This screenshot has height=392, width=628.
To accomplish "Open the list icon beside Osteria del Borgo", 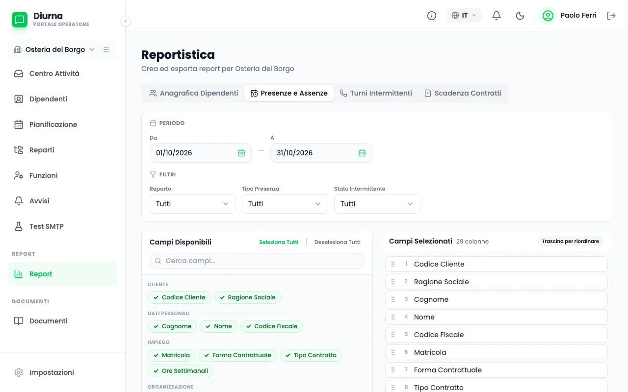I will pyautogui.click(x=105, y=49).
